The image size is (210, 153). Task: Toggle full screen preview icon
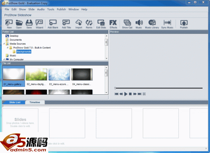(144, 94)
